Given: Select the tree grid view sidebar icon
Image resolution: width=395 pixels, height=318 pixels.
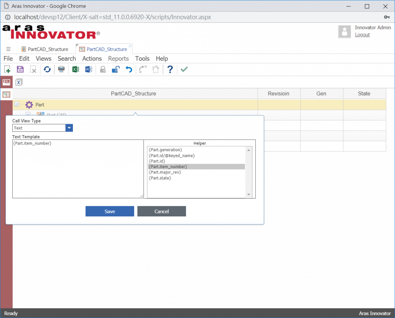Looking at the screenshot, I should pyautogui.click(x=6, y=94).
